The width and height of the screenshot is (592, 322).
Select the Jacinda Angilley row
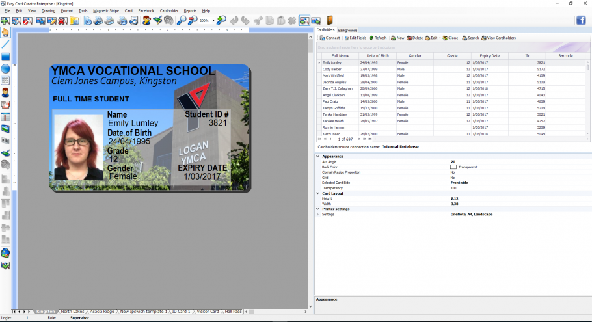[451, 83]
